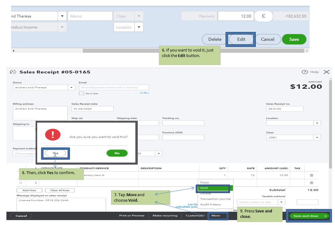Screen dimensions: 335x225
Task: Toggle the Send later checkbox
Action: click(81, 93)
